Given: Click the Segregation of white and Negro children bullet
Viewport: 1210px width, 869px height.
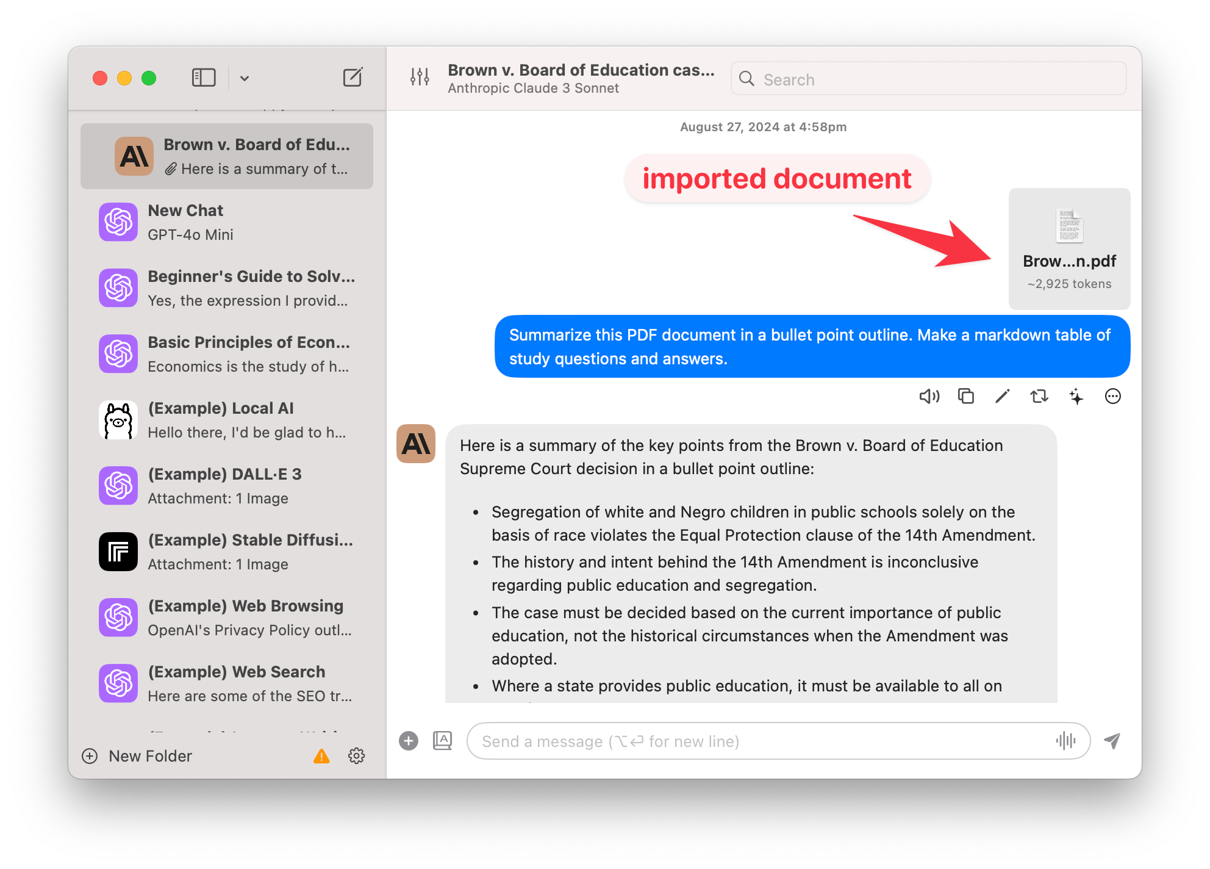Looking at the screenshot, I should point(764,524).
